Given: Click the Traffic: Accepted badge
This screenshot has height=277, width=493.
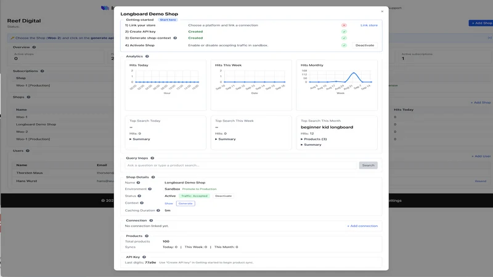Looking at the screenshot, I should [x=194, y=196].
